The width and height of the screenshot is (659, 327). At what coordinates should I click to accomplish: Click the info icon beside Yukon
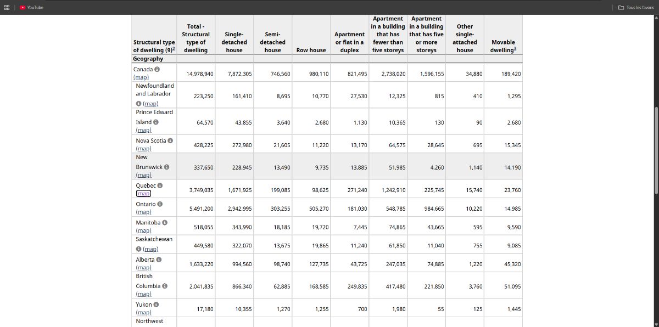coord(156,305)
